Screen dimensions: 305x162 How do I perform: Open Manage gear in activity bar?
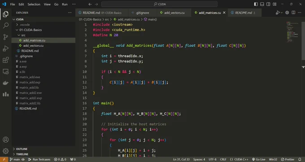coord(6,151)
